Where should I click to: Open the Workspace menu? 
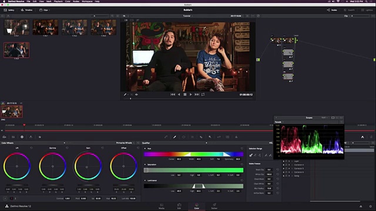click(87, 1)
